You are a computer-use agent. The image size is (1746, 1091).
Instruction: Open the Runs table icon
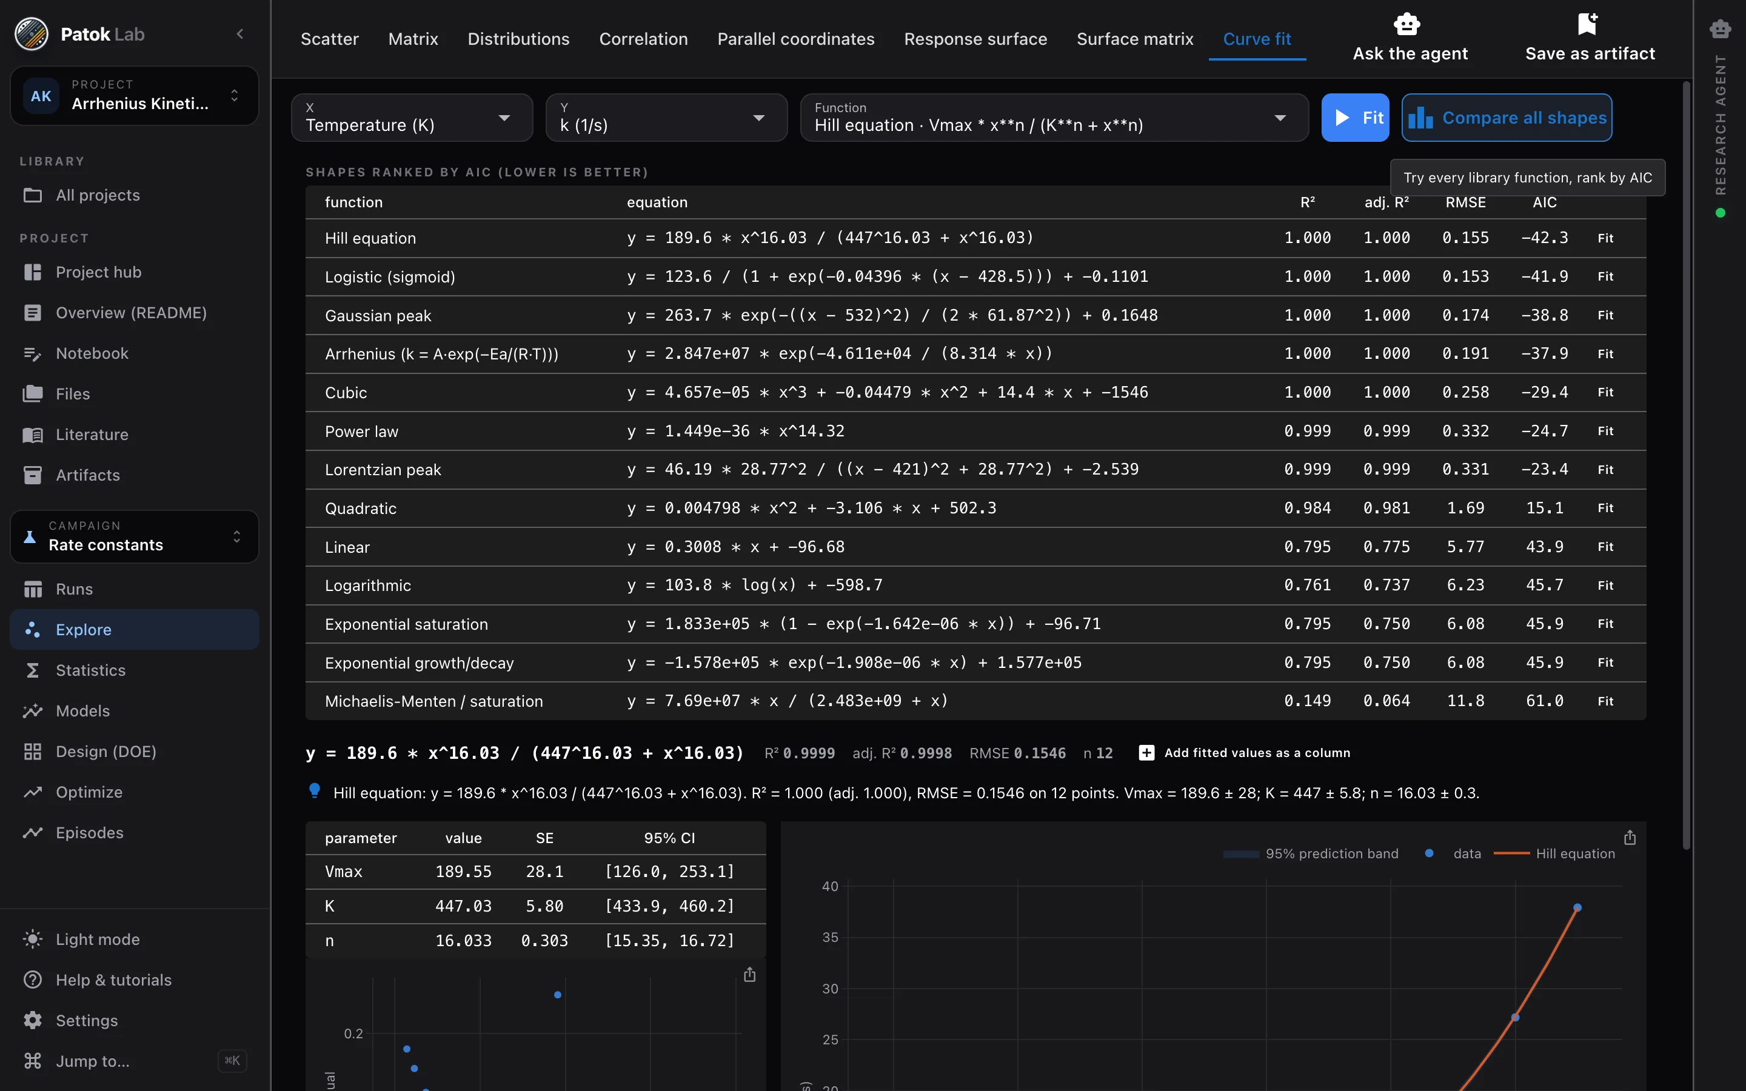[33, 589]
